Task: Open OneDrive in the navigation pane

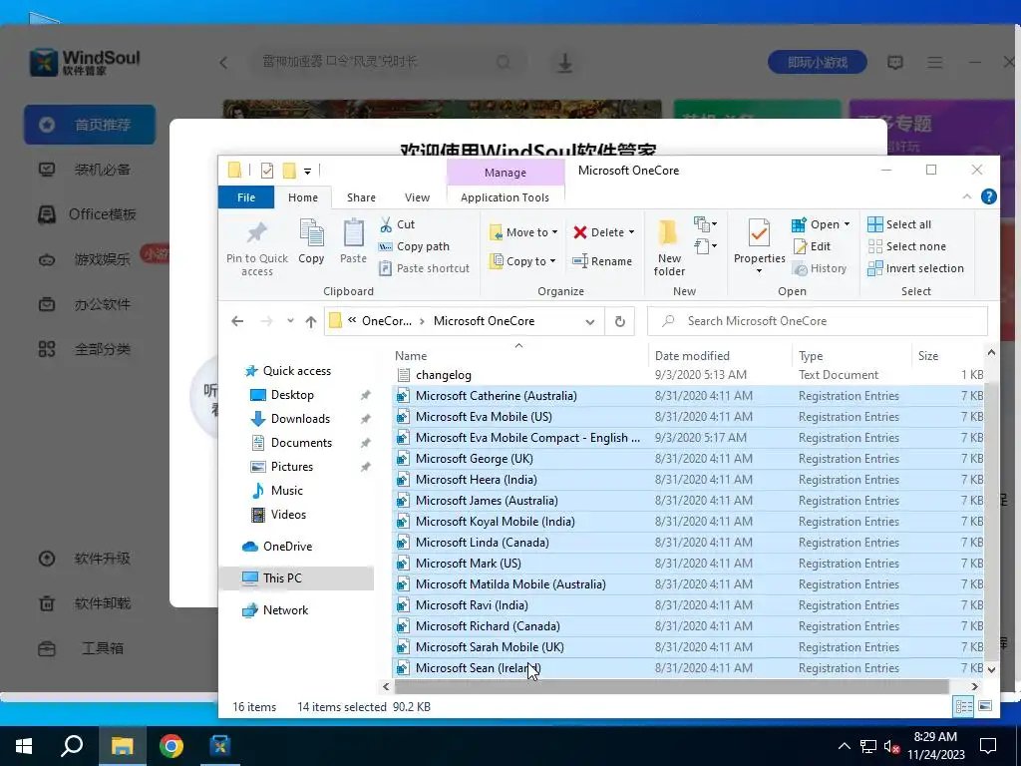Action: [287, 547]
